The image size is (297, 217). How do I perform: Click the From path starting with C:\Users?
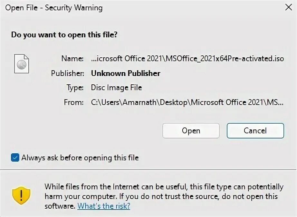tap(187, 102)
